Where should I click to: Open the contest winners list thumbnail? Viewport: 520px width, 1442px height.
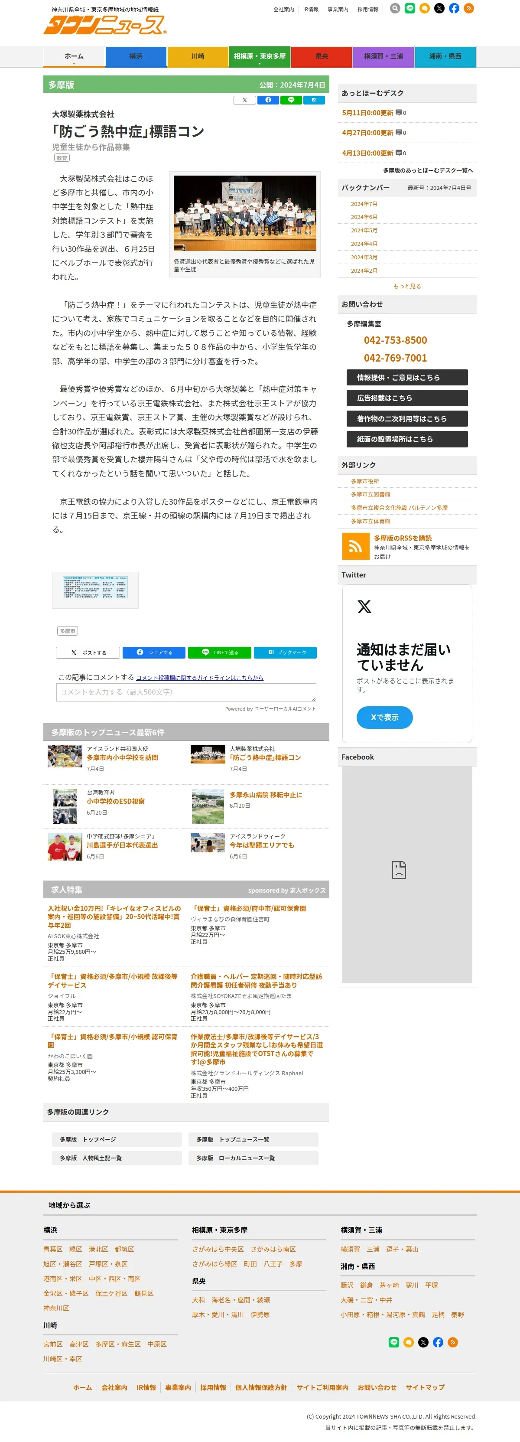coord(95,587)
